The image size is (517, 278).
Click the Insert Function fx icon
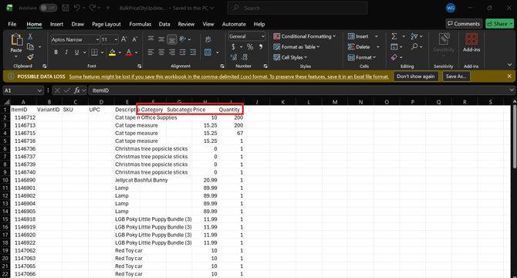click(77, 90)
